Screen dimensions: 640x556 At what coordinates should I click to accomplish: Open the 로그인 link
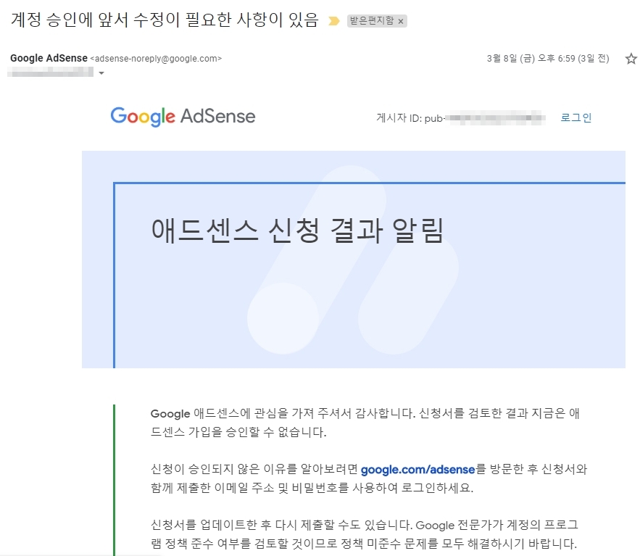[576, 117]
